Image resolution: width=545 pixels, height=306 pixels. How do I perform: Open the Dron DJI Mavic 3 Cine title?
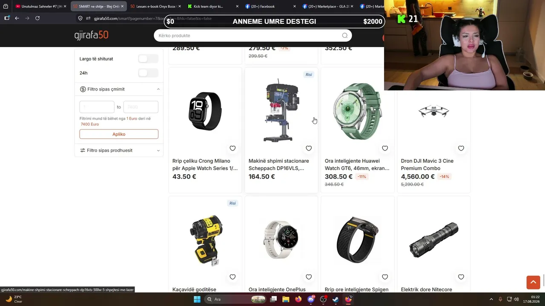tap(427, 164)
